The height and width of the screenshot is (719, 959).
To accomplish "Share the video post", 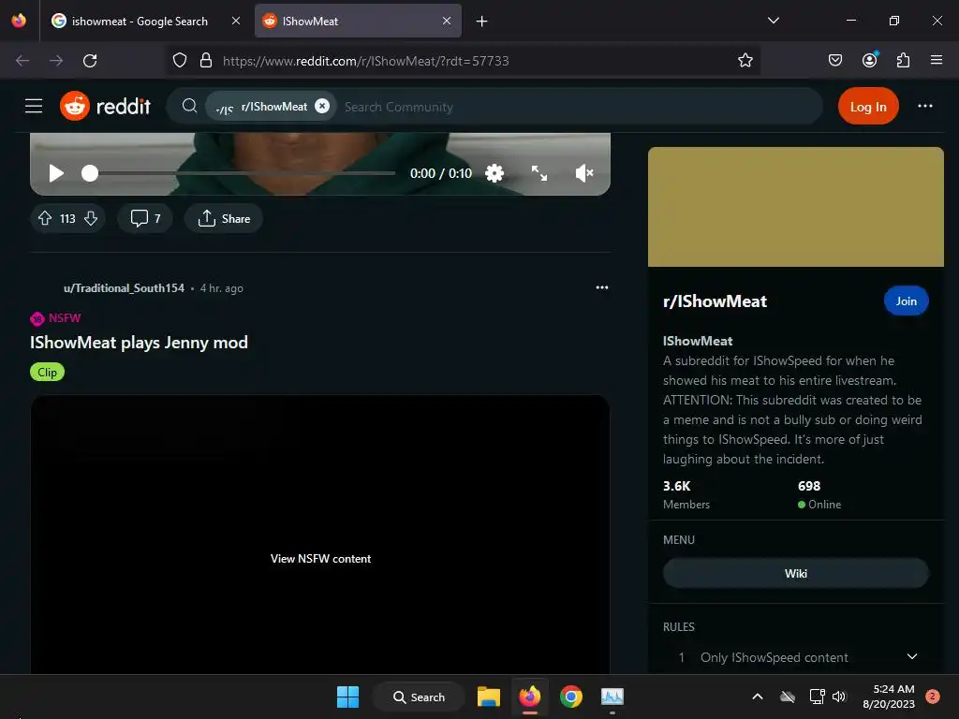I will tap(224, 219).
